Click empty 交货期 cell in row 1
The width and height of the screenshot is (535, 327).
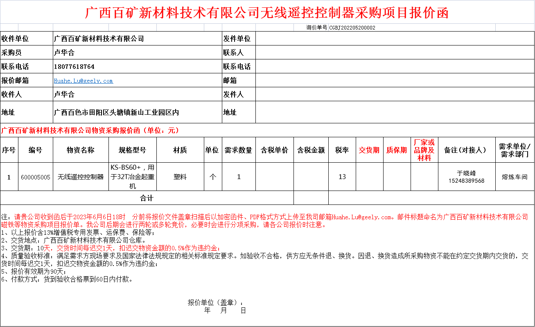[369, 177]
